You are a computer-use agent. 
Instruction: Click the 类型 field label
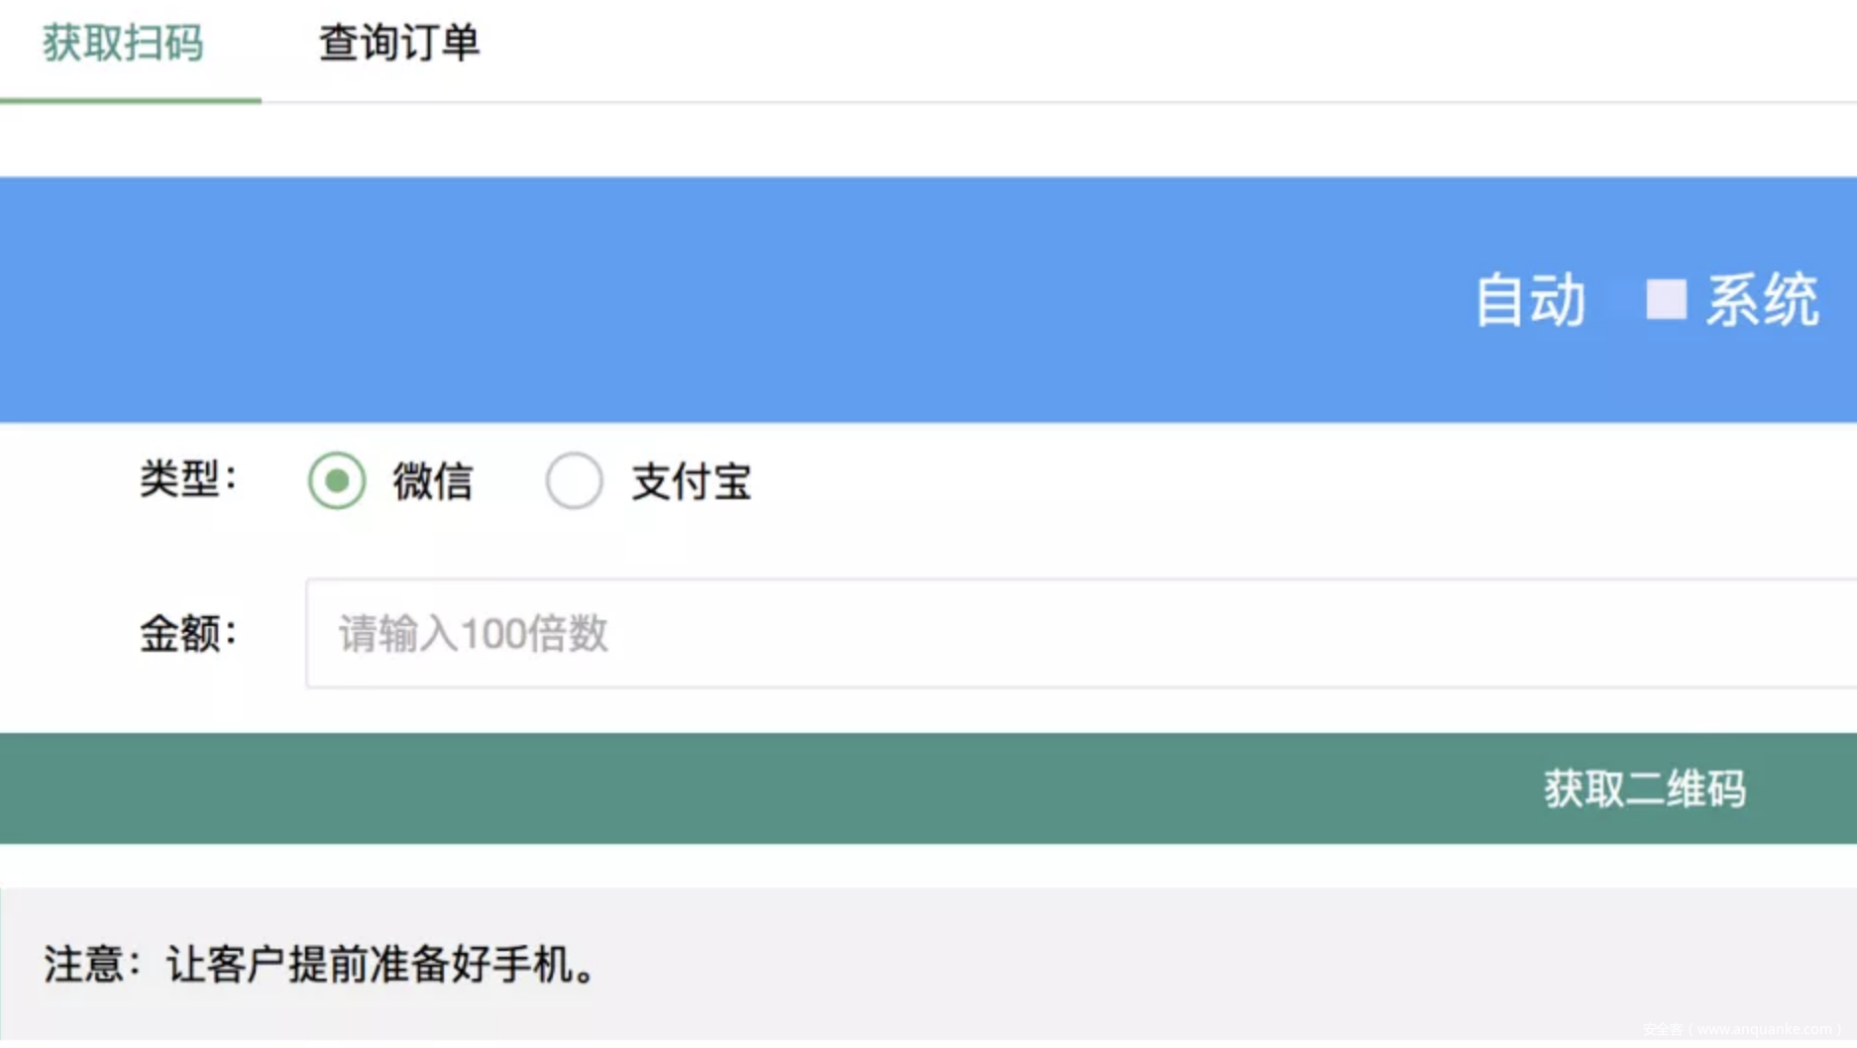(188, 480)
